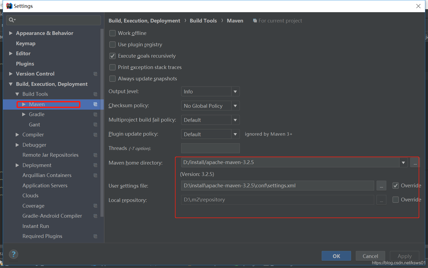Viewport: 428px width, 268px height.
Task: Click the User settings file path field
Action: tap(277, 186)
